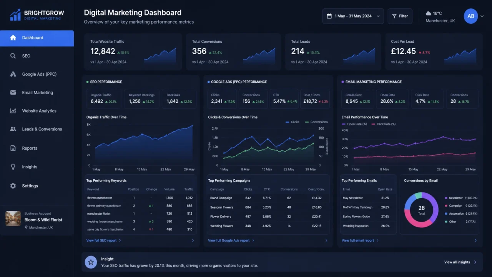Toggle the Open Rate (%) legend series

[354, 124]
